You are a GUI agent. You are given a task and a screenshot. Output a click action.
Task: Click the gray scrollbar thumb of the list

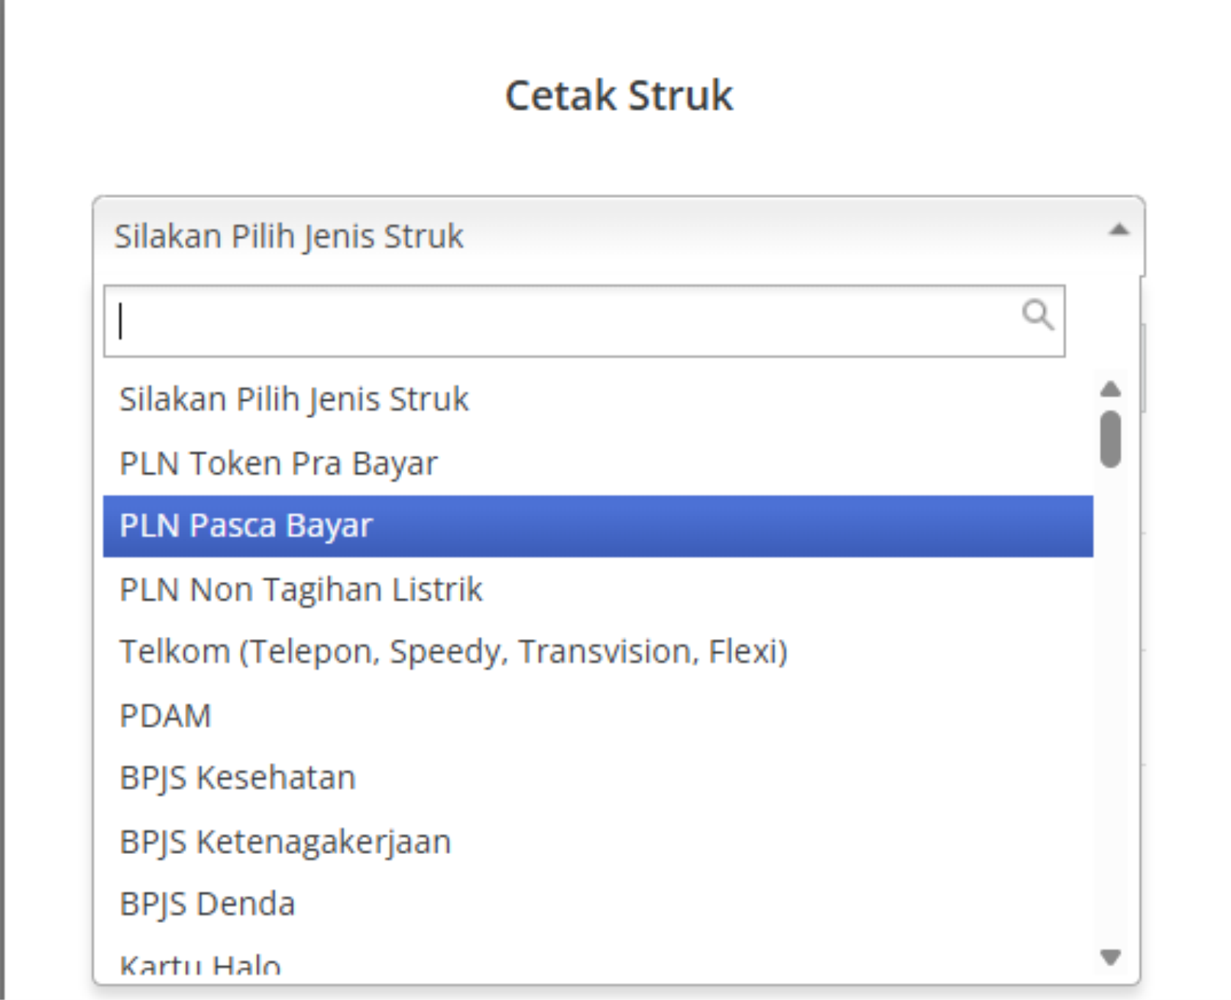[x=1111, y=439]
